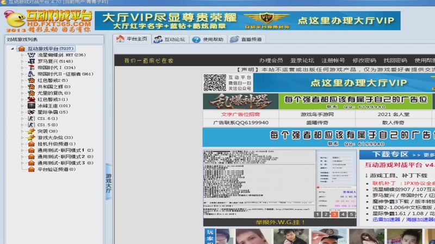The image size is (435, 244).
Task: Click the 突袭 star icon
Action: pyautogui.click(x=32, y=131)
